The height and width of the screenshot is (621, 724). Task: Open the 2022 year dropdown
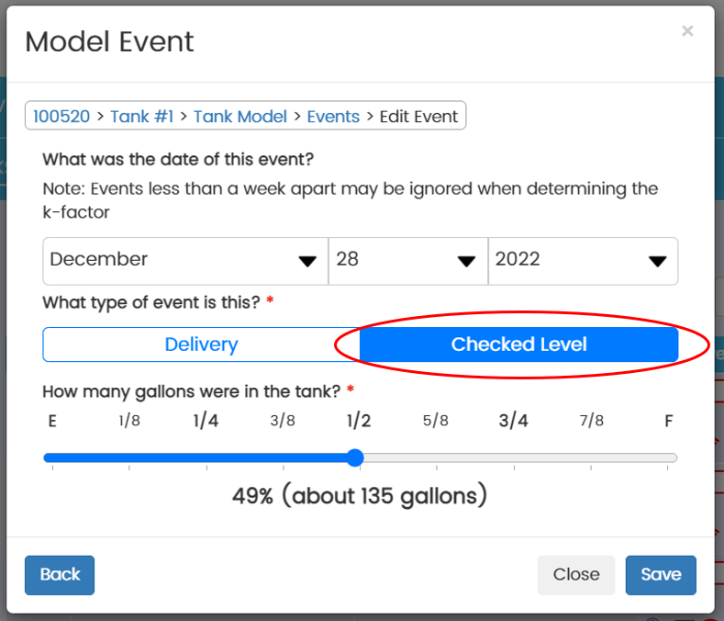pos(583,261)
